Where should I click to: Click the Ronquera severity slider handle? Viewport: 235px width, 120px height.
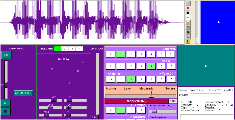[x=151, y=96]
